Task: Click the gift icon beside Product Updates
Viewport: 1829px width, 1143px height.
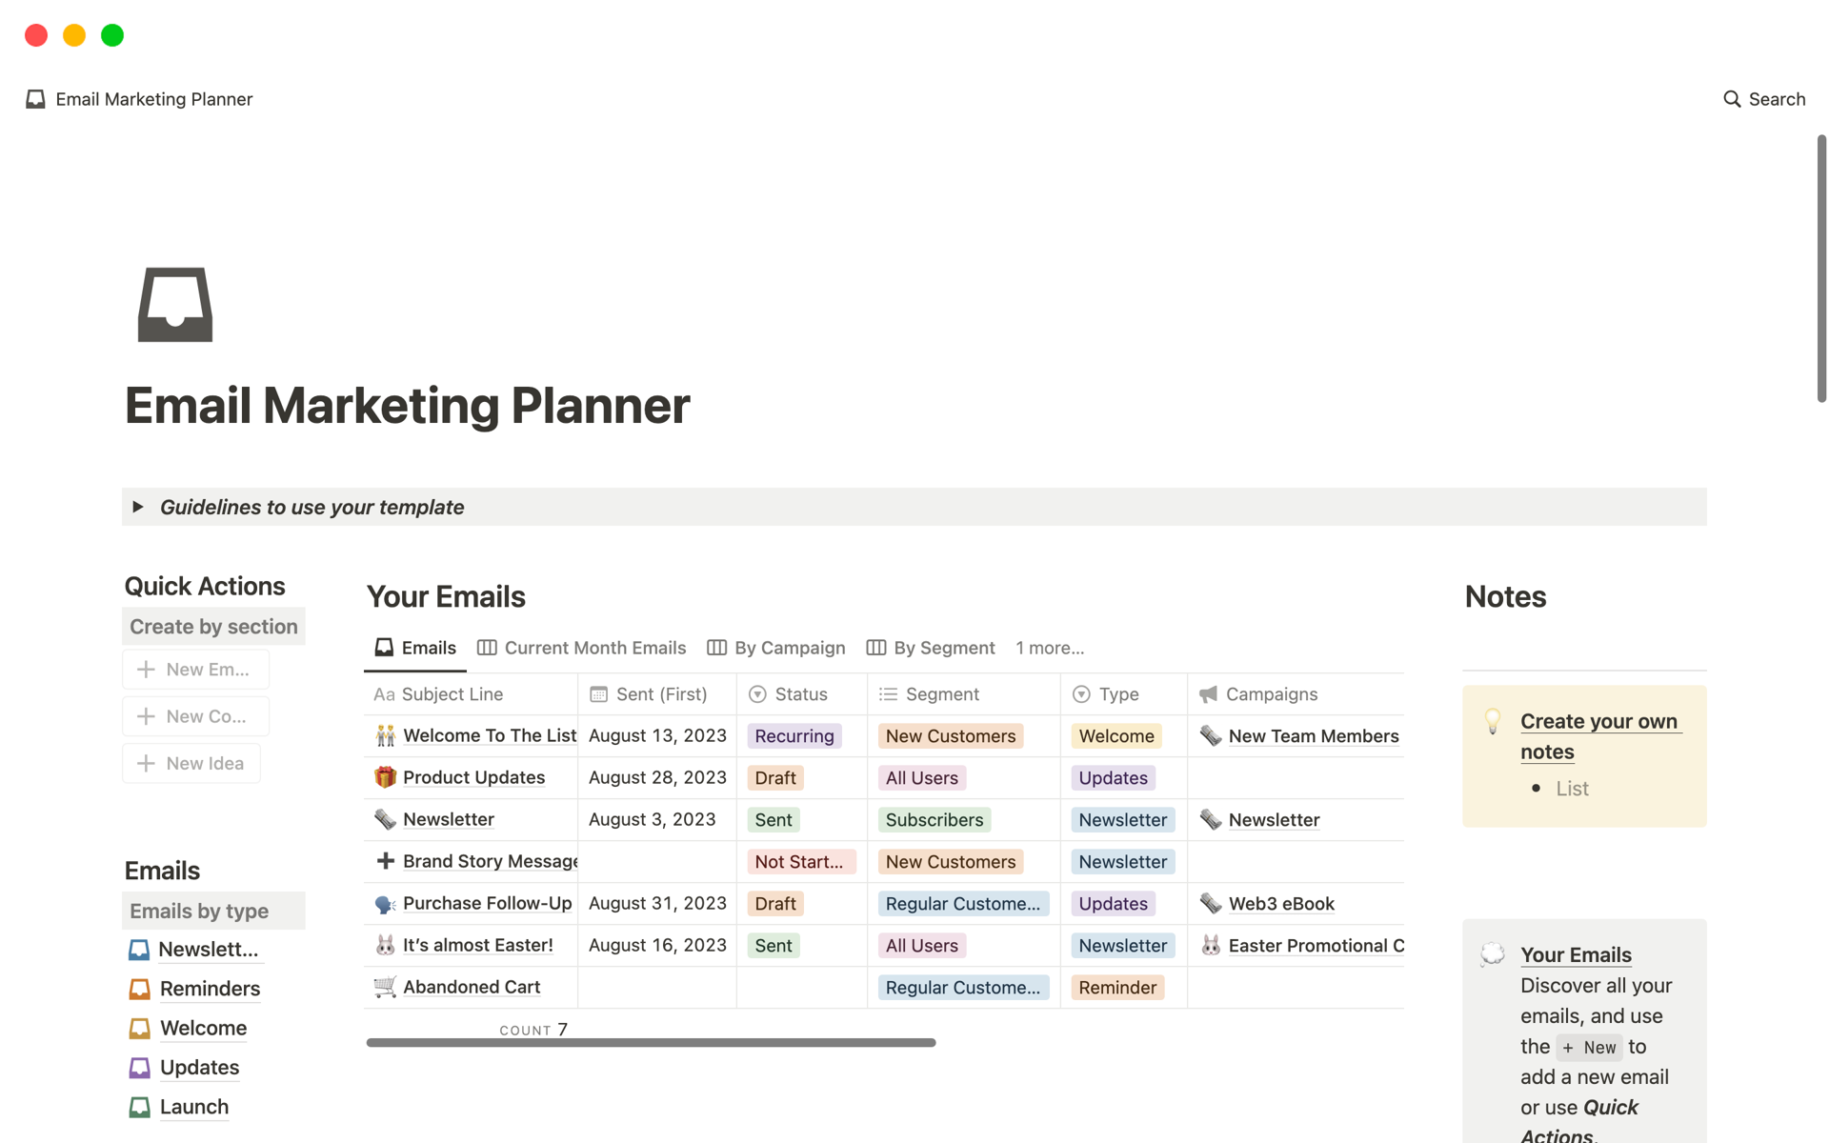Action: coord(385,777)
